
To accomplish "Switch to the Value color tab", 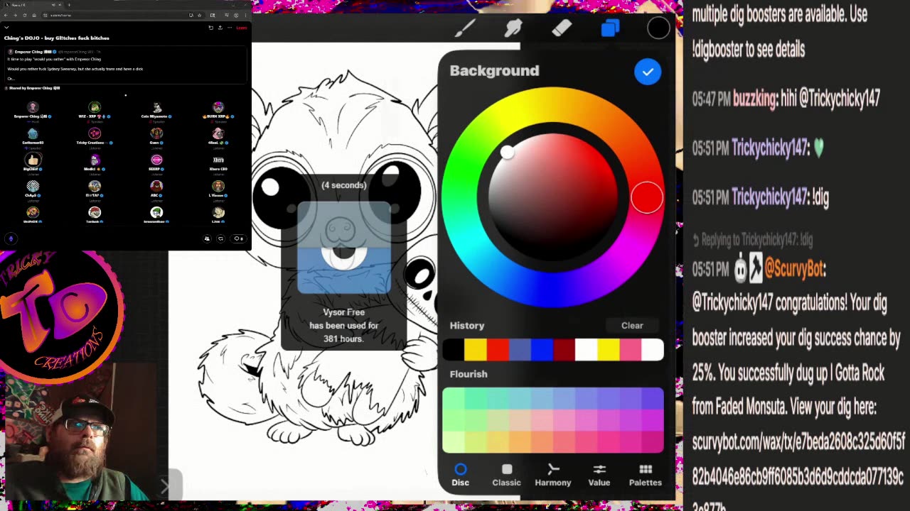I will click(x=599, y=475).
